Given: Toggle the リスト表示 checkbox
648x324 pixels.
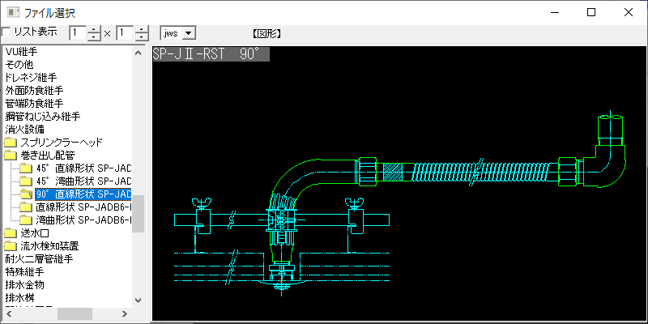Looking at the screenshot, I should click(6, 32).
